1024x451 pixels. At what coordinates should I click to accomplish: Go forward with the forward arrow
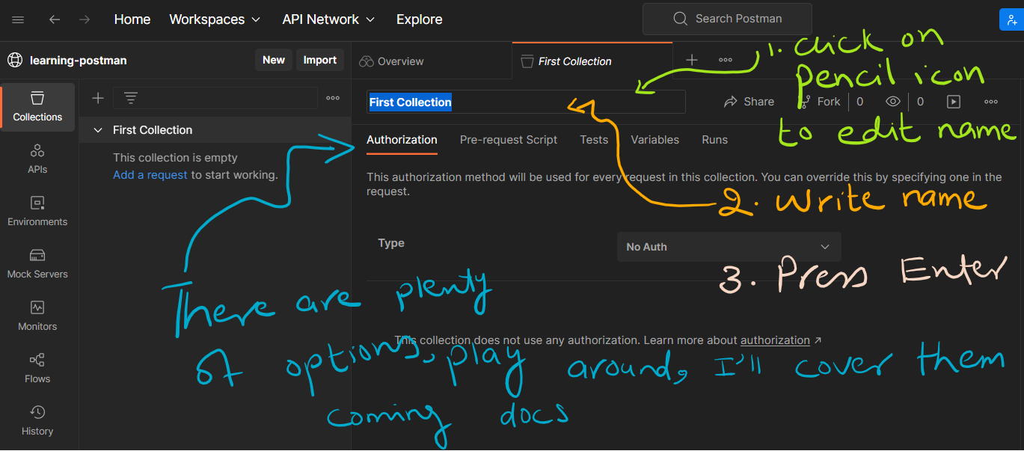85,19
